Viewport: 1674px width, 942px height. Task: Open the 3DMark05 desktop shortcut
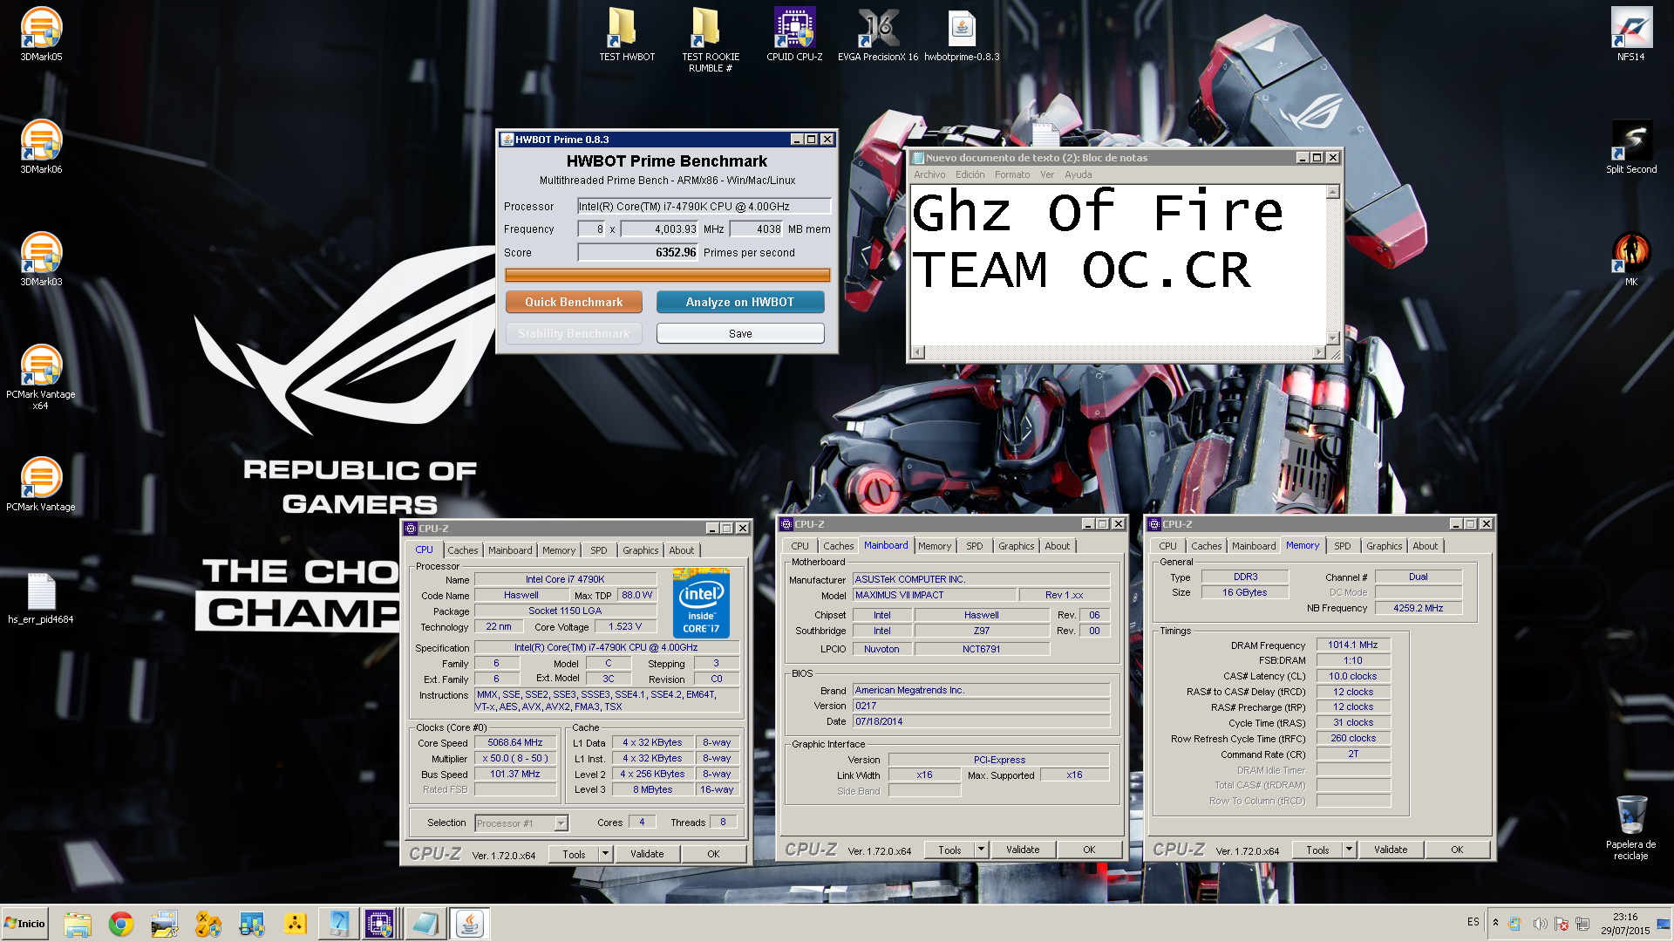[41, 33]
